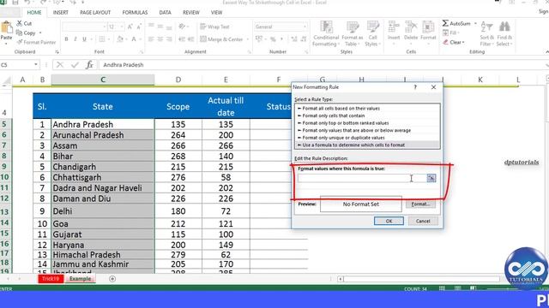Click the dialog Help question mark
The width and height of the screenshot is (549, 308).
point(415,87)
